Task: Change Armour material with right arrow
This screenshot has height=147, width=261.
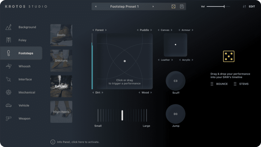Action: click(193, 30)
